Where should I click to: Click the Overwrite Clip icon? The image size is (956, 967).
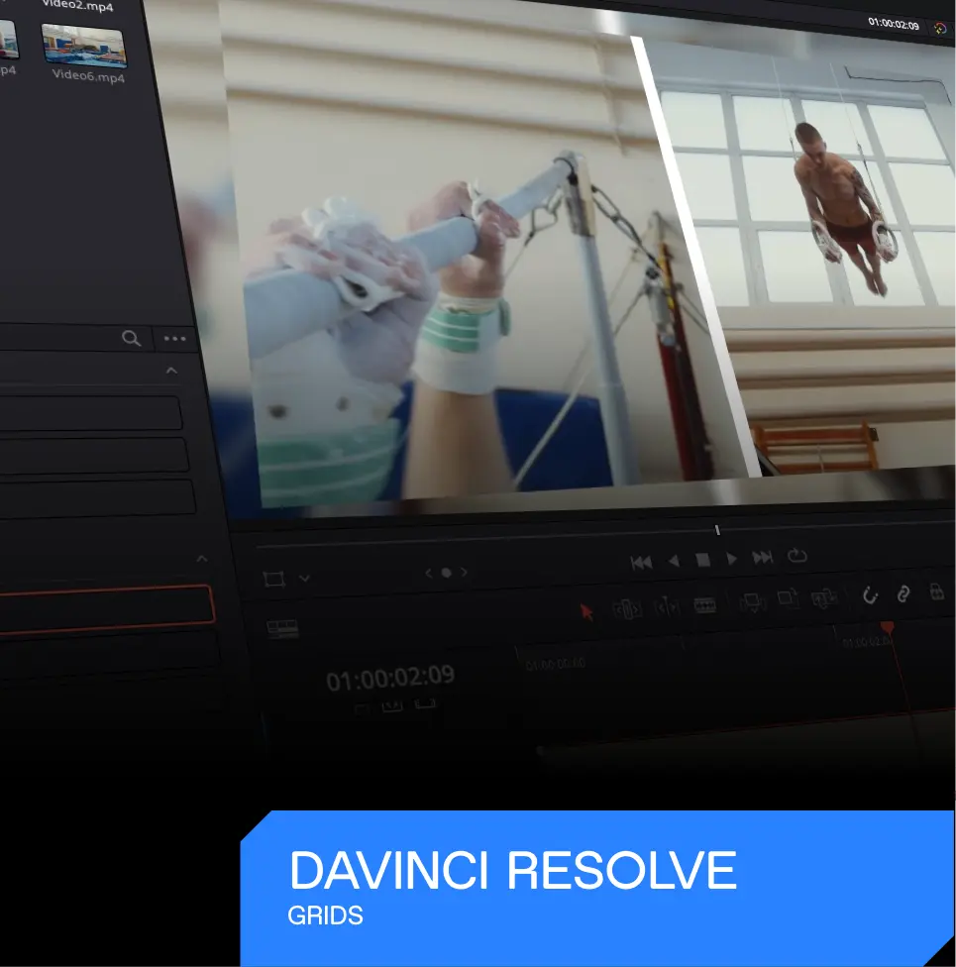(788, 598)
